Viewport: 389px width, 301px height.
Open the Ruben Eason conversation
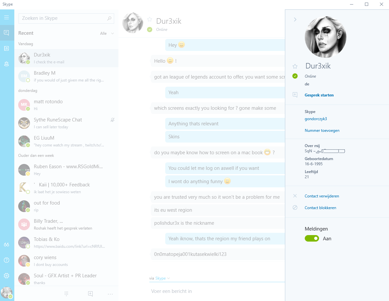click(x=66, y=170)
